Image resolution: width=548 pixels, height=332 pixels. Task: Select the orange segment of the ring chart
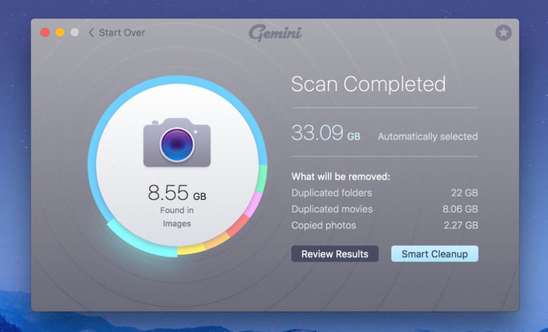[216, 241]
